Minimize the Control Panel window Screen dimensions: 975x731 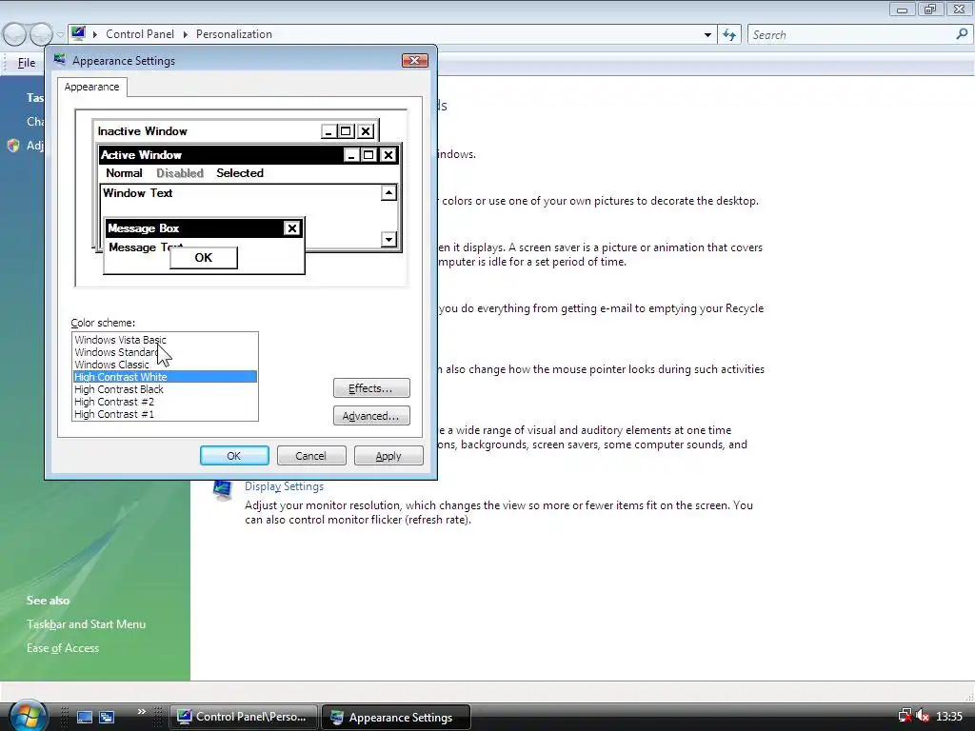pos(903,9)
